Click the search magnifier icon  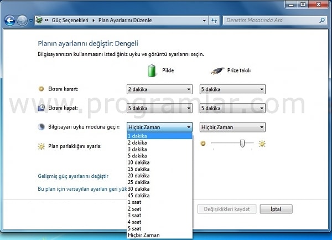[322, 21]
